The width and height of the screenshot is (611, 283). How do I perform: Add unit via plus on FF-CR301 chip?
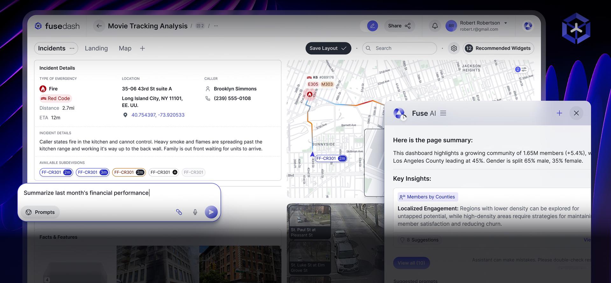175,172
